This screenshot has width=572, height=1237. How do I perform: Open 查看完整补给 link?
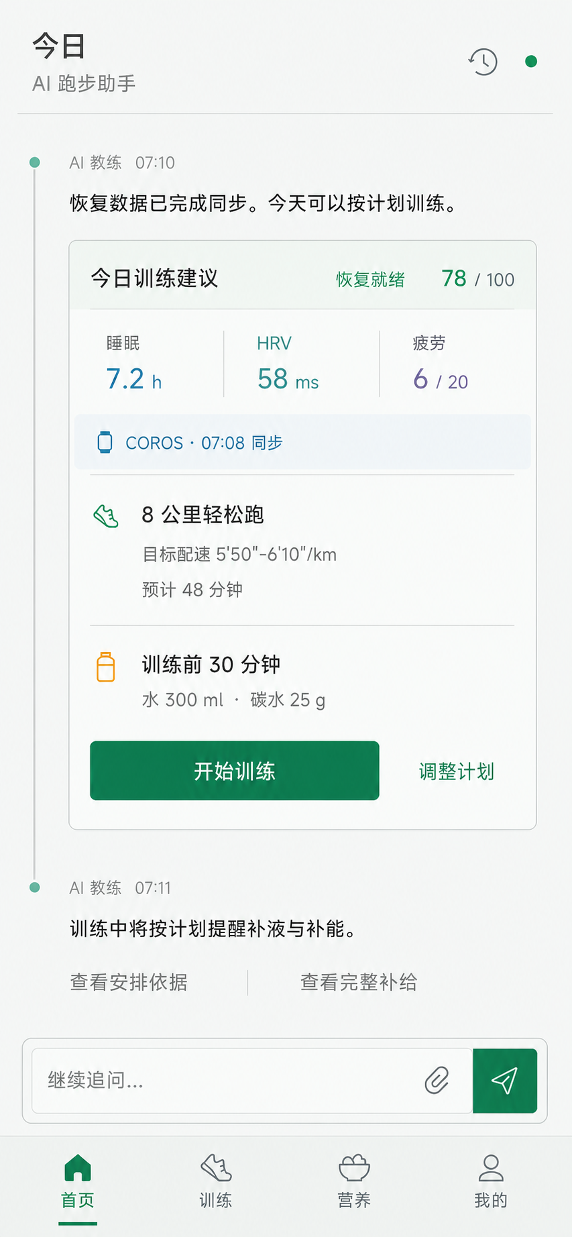359,982
